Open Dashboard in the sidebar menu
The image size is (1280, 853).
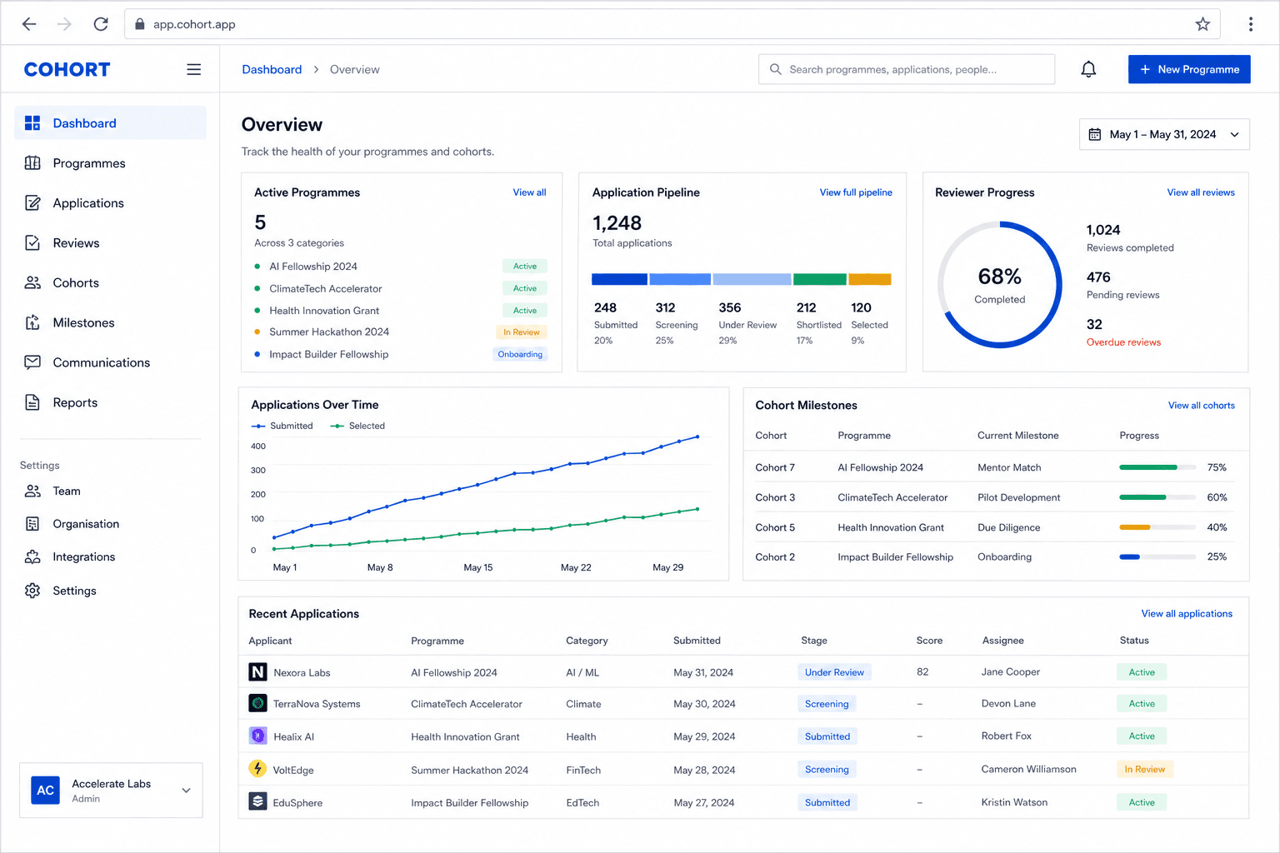click(x=110, y=123)
